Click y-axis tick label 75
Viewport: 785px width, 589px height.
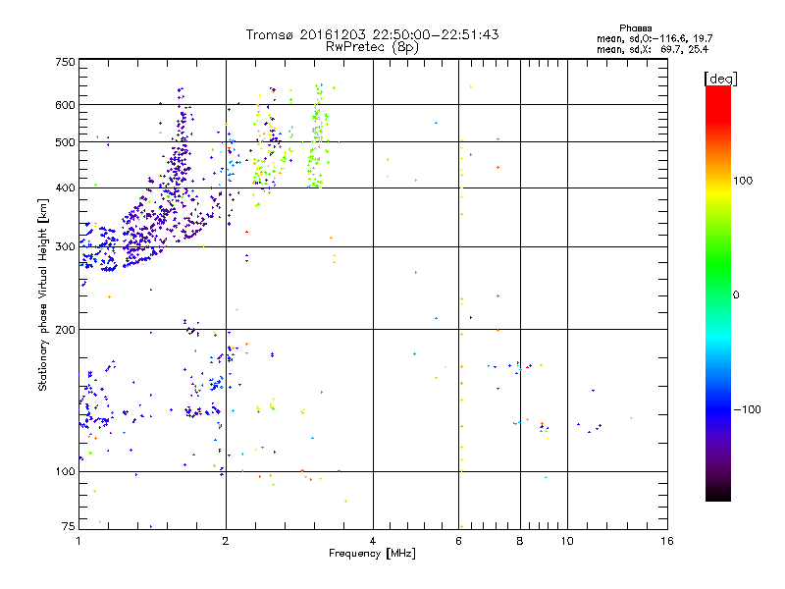click(69, 526)
